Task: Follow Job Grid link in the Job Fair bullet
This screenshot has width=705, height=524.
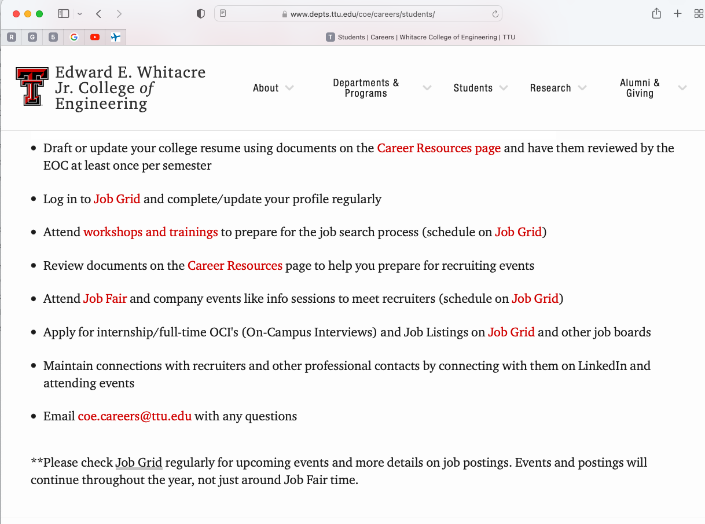Action: click(x=535, y=299)
